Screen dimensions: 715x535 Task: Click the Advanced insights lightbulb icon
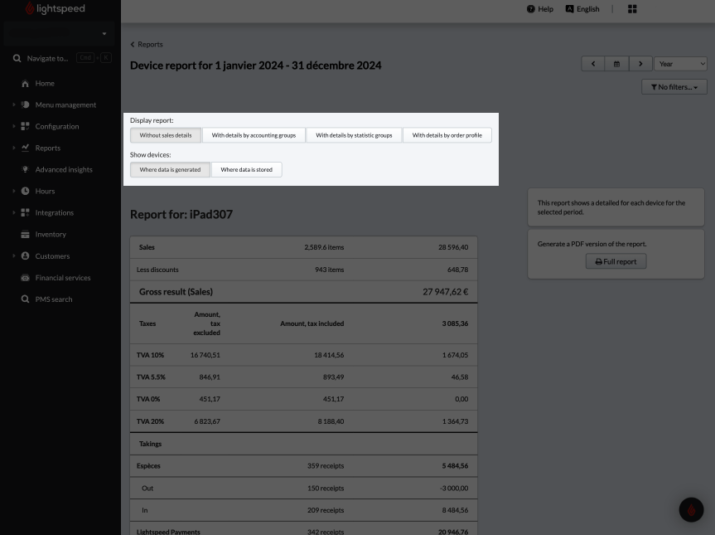click(25, 169)
